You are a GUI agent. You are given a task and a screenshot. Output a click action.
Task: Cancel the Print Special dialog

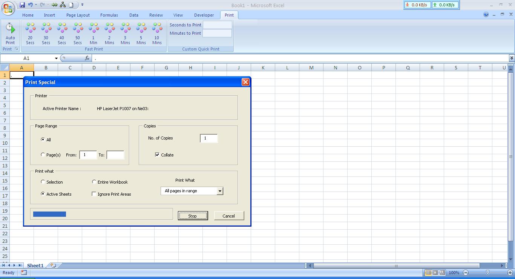point(229,216)
